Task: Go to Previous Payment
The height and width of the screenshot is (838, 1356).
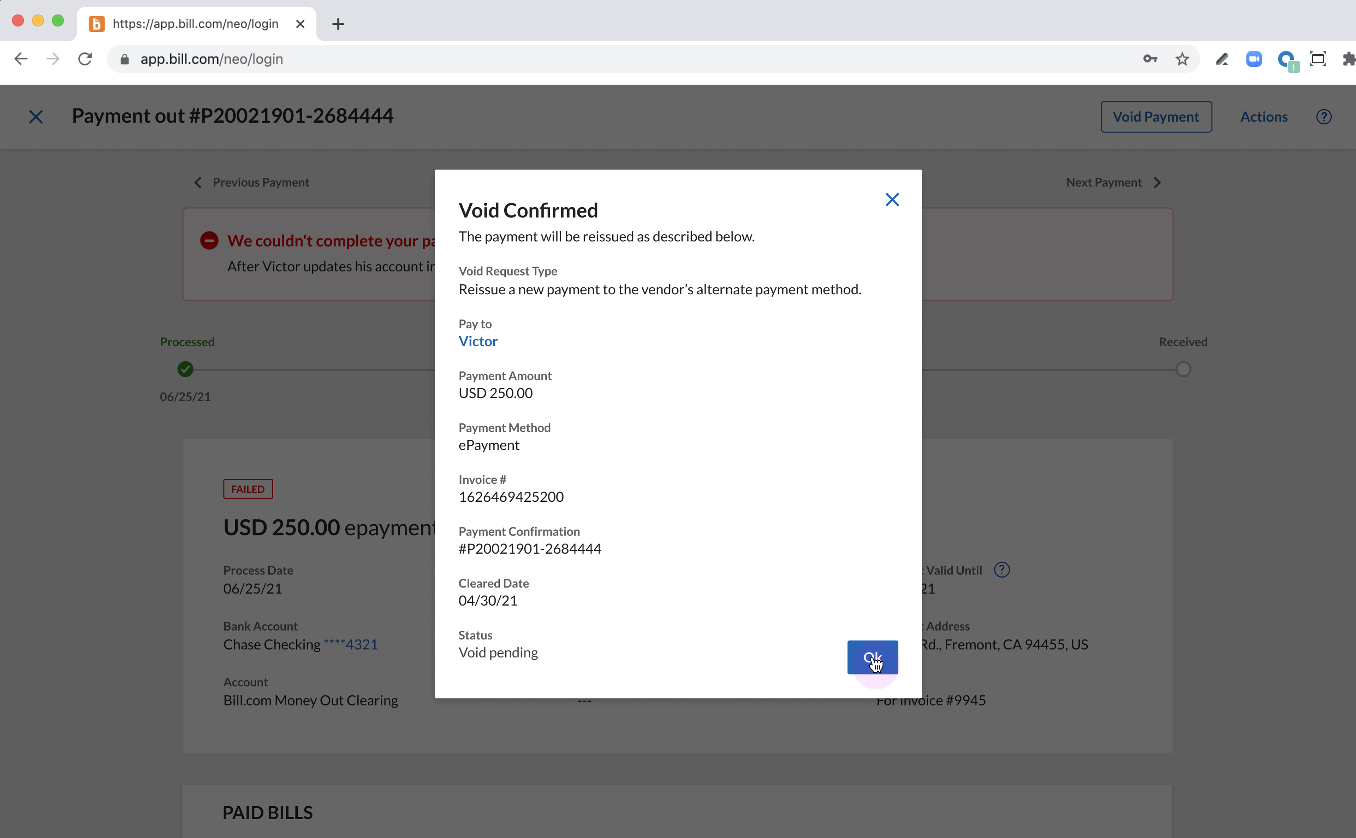Action: [261, 182]
